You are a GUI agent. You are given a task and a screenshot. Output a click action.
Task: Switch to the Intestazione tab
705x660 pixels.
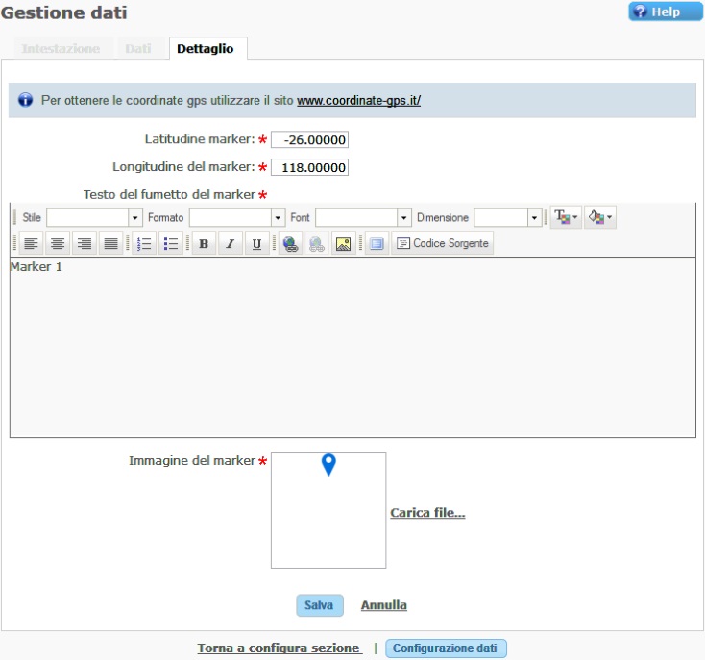pyautogui.click(x=61, y=49)
